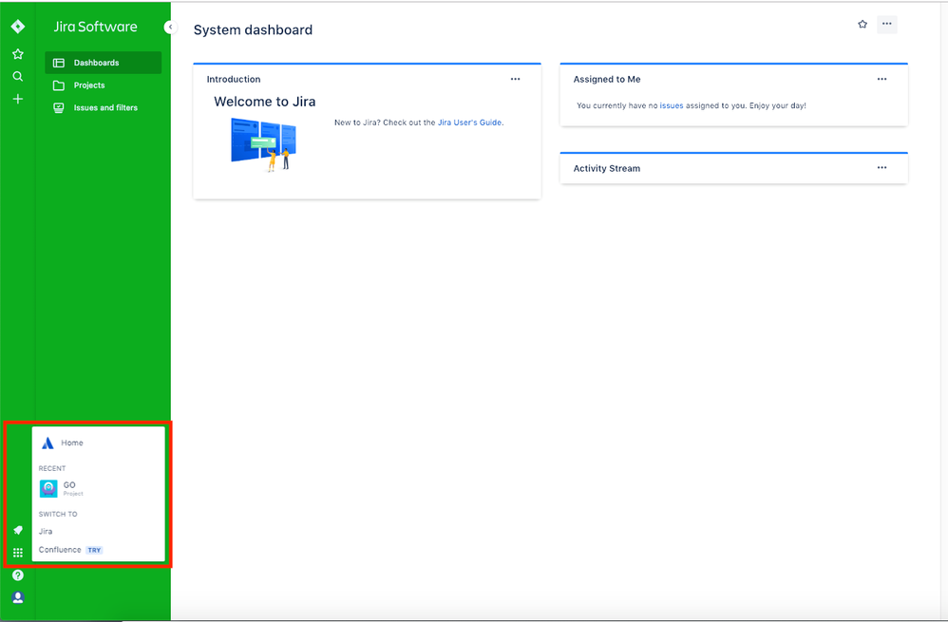
Task: Select Projects in the navigation
Action: point(103,85)
